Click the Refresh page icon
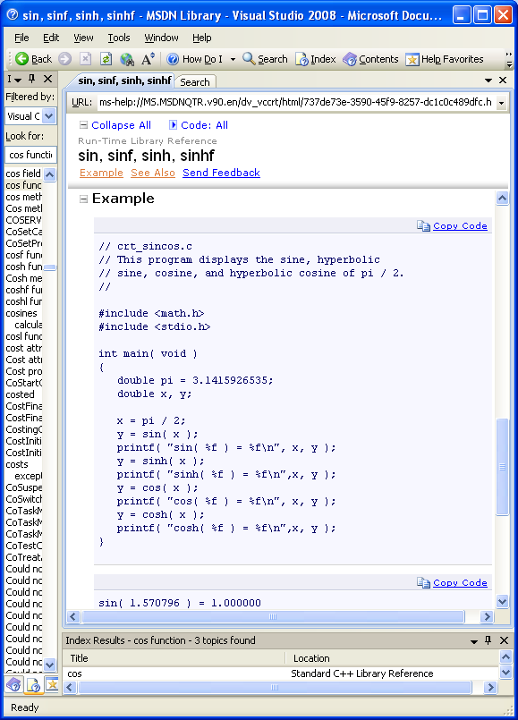 pyautogui.click(x=106, y=59)
